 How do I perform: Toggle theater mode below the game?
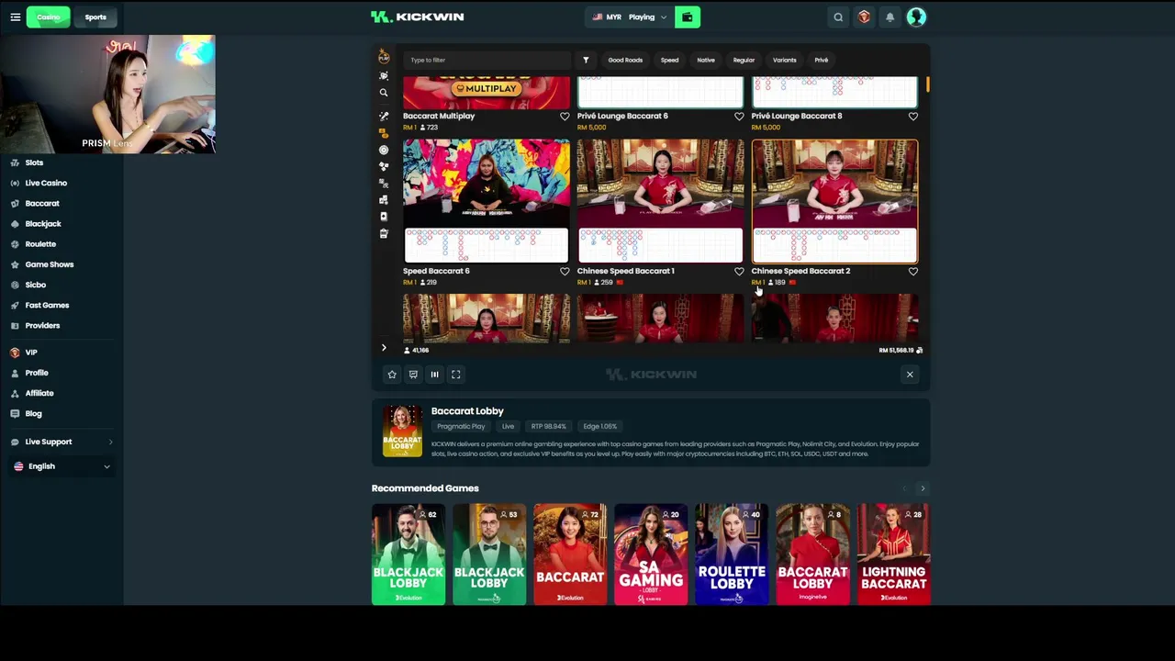[x=434, y=375]
